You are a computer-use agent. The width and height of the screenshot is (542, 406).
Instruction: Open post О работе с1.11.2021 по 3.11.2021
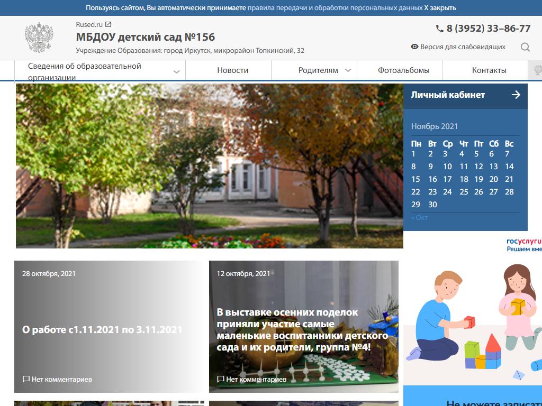102,330
